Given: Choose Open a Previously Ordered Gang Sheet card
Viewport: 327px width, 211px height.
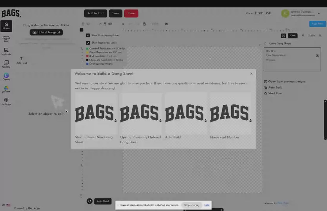Looking at the screenshot, I should tap(141, 119).
